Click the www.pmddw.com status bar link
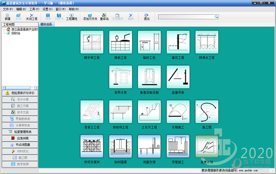The height and width of the screenshot is (174, 276). pyautogui.click(x=248, y=170)
